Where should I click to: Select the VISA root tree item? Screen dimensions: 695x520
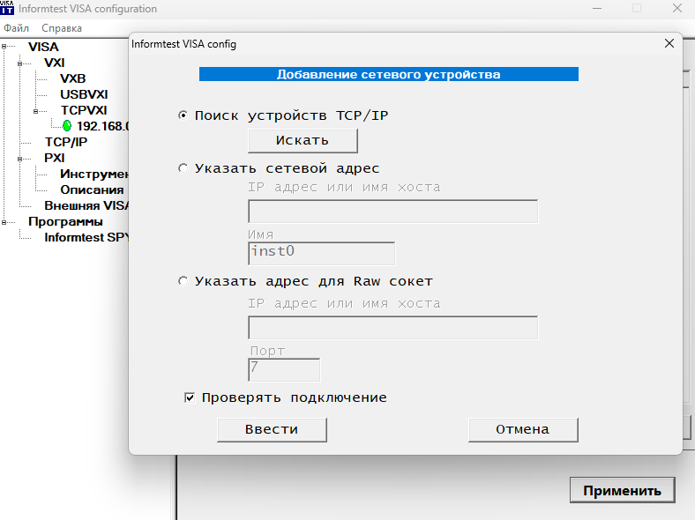[x=43, y=47]
